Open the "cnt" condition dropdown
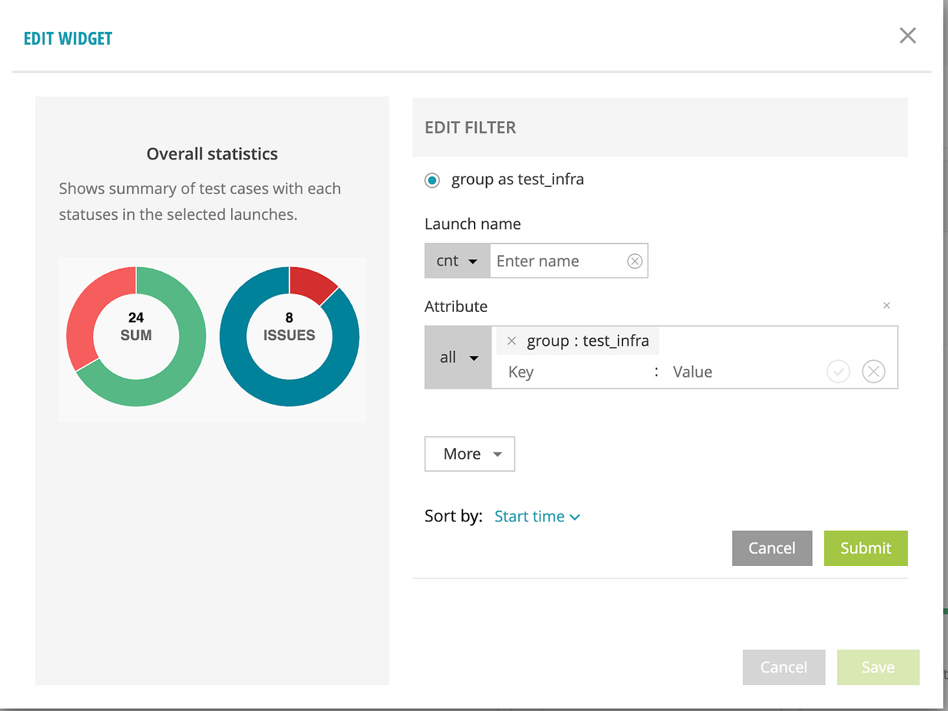The height and width of the screenshot is (711, 948). pos(457,260)
